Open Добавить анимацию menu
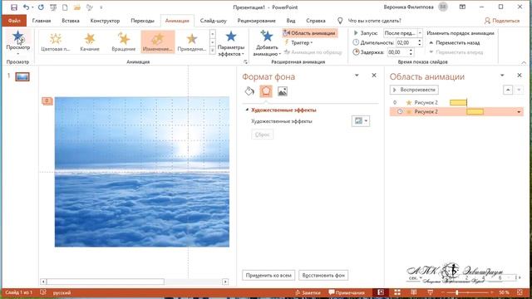 pos(267,43)
